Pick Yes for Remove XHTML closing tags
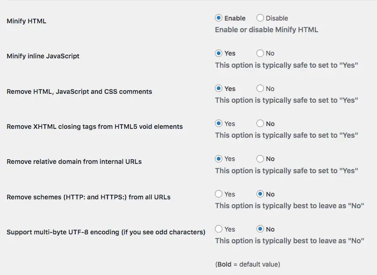 click(x=219, y=124)
